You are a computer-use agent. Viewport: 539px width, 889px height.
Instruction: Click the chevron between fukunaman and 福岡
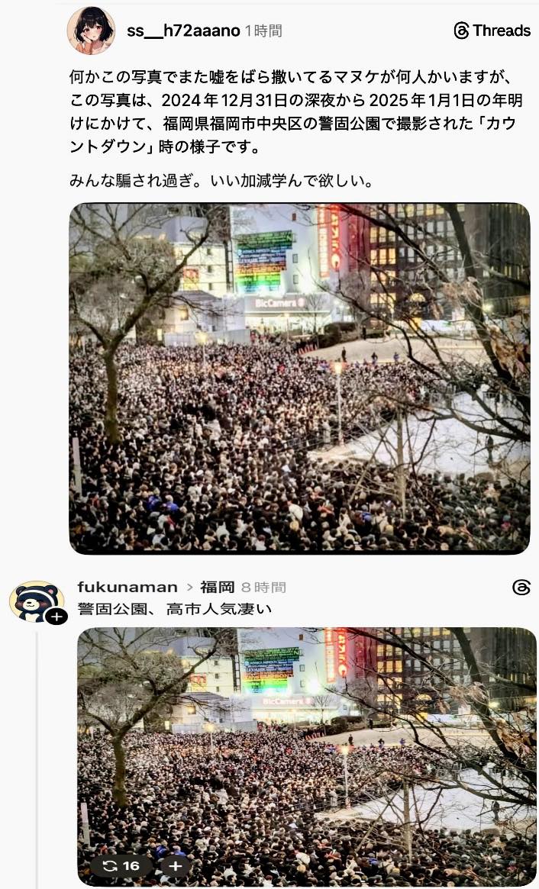coord(190,588)
